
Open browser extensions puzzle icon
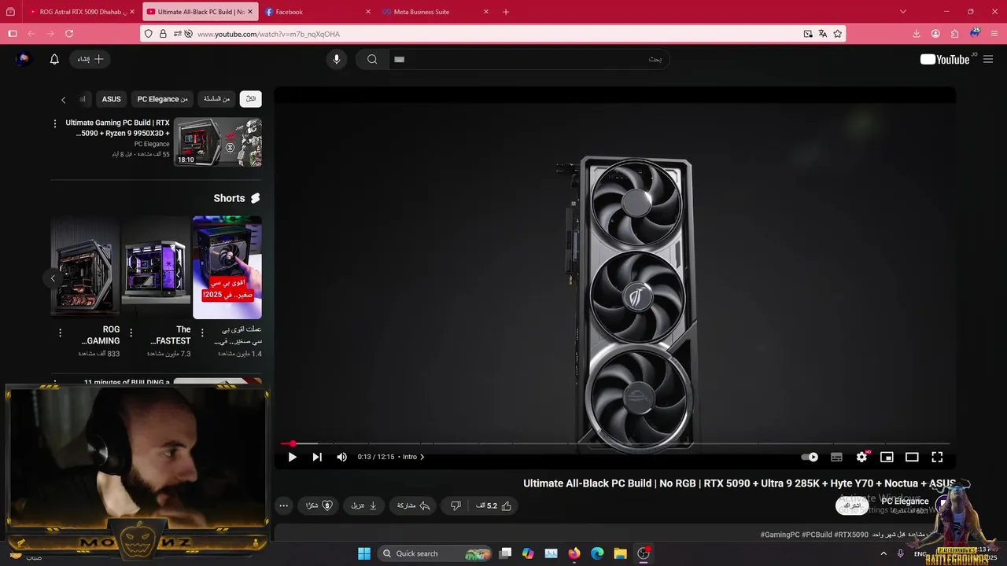[955, 34]
